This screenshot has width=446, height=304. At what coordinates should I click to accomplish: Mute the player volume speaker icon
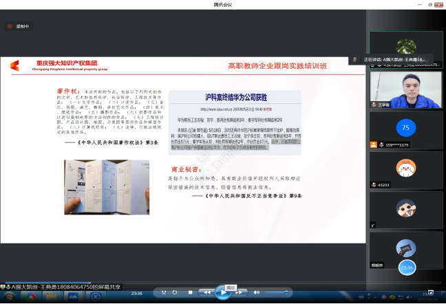click(x=257, y=293)
